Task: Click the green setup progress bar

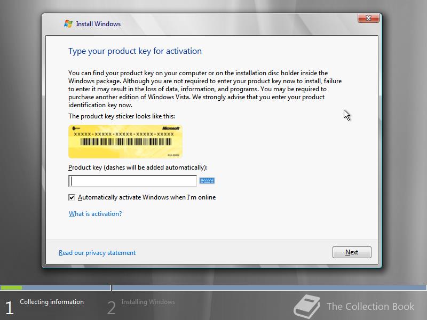Action: tap(11, 287)
